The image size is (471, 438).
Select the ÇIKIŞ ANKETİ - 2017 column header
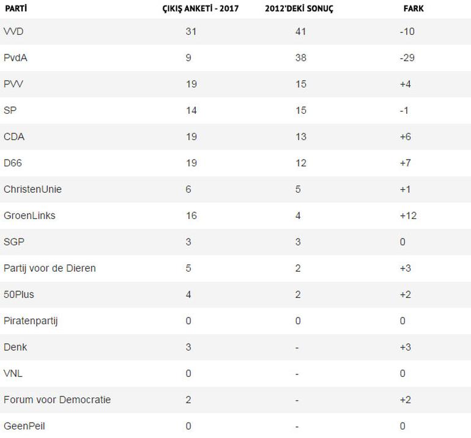[201, 9]
